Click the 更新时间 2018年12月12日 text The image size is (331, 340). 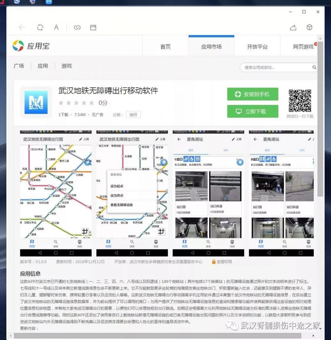(80, 262)
